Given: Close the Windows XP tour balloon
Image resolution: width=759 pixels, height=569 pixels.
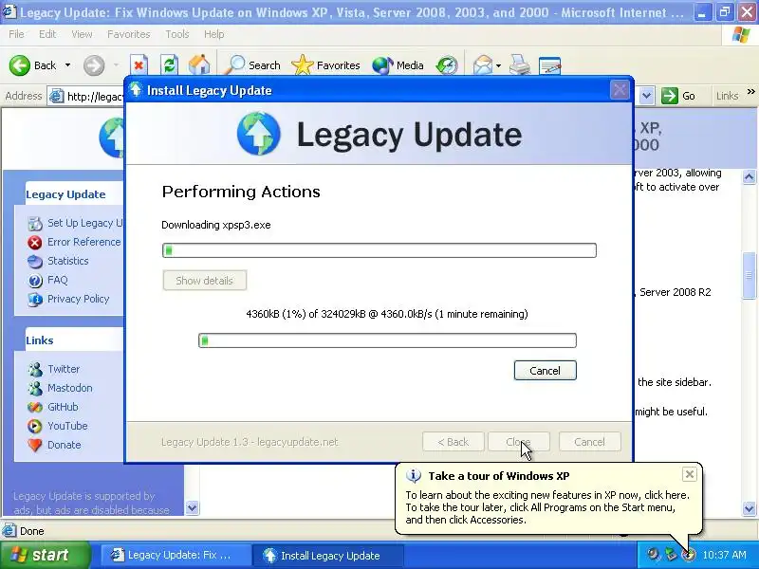Looking at the screenshot, I should click(690, 474).
